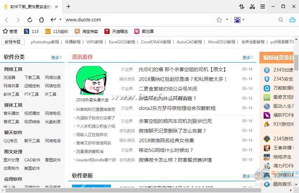Viewport: 299px width, 193px height.
Task: Click the Baidu paw search engine icon
Action: coord(237,20)
